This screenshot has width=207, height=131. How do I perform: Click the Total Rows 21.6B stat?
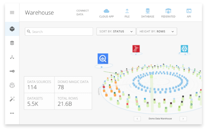(73, 101)
